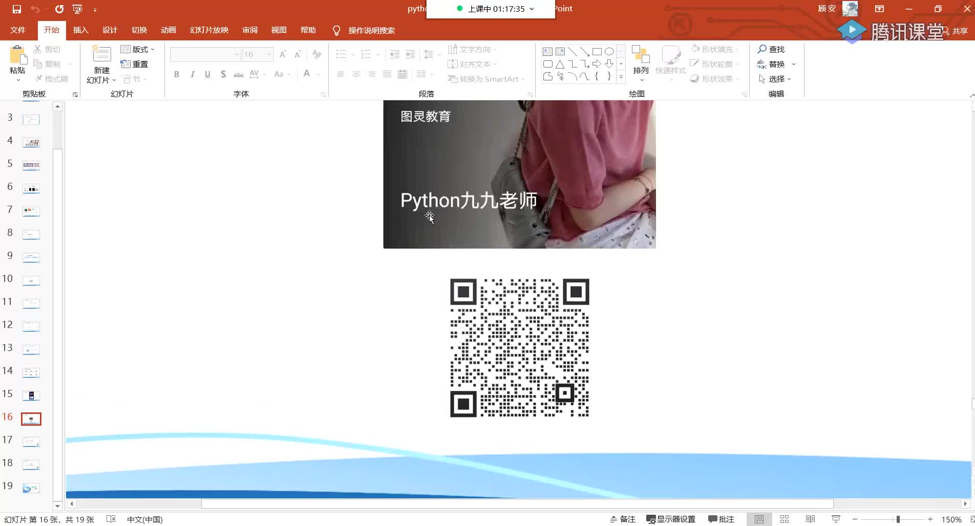Toggle Center paragraph alignment
Screen dimensions: 975x526
[356, 74]
